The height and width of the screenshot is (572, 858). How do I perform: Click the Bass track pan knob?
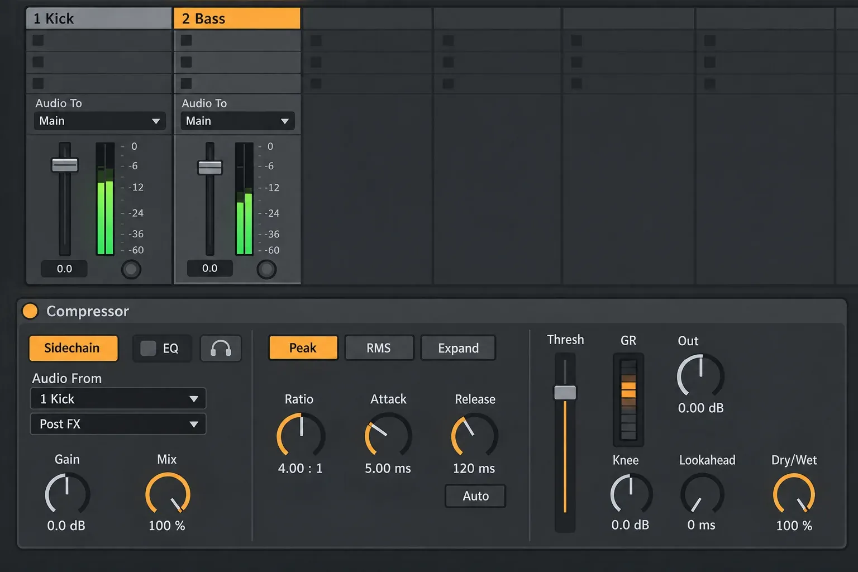(x=266, y=269)
